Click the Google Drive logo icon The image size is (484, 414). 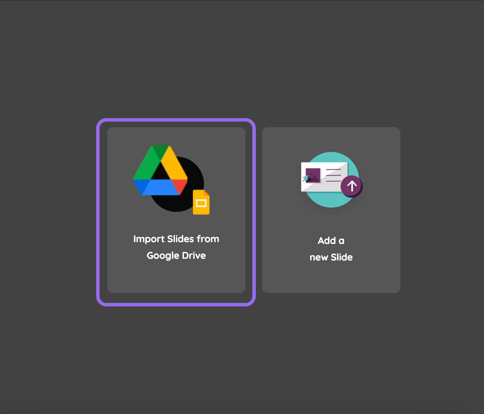coord(160,170)
